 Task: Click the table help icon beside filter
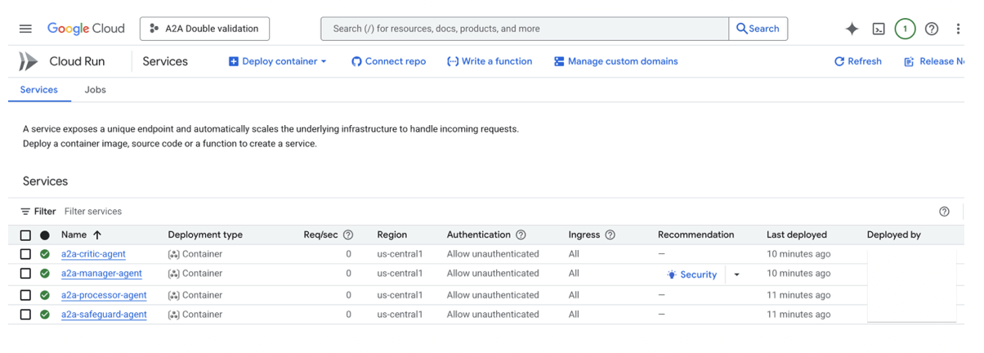click(944, 212)
